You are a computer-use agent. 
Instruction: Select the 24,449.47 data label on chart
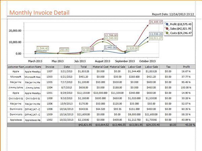point(155,22)
